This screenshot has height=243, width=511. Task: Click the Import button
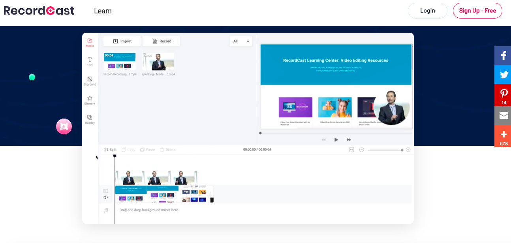coord(122,41)
